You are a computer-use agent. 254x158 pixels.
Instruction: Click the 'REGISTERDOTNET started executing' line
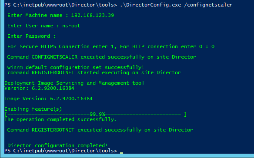tap(94, 72)
